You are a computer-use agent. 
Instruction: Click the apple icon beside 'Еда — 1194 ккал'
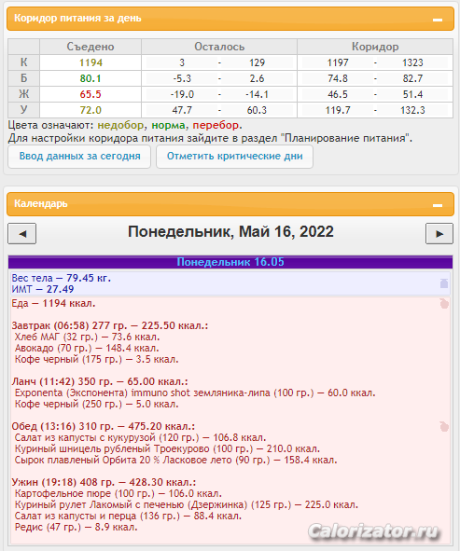click(x=444, y=304)
